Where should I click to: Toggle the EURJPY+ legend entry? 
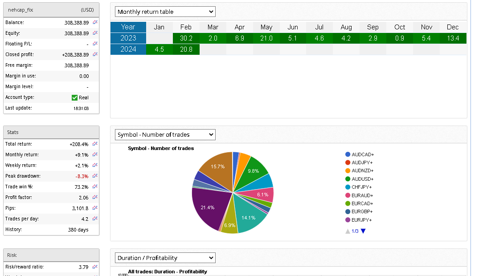pyautogui.click(x=361, y=220)
